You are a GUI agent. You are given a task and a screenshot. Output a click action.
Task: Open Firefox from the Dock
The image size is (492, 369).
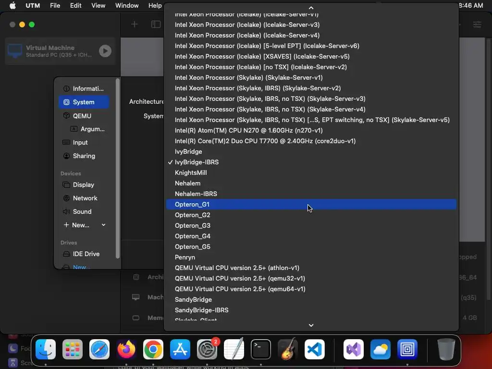pos(126,349)
